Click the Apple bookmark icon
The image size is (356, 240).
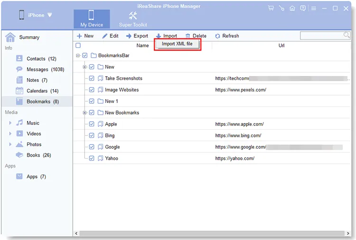coord(100,124)
